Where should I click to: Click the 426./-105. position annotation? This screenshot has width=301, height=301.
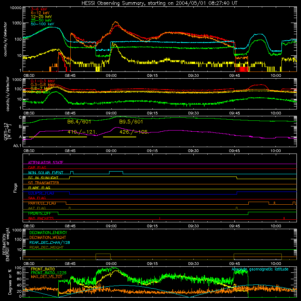tap(134, 132)
